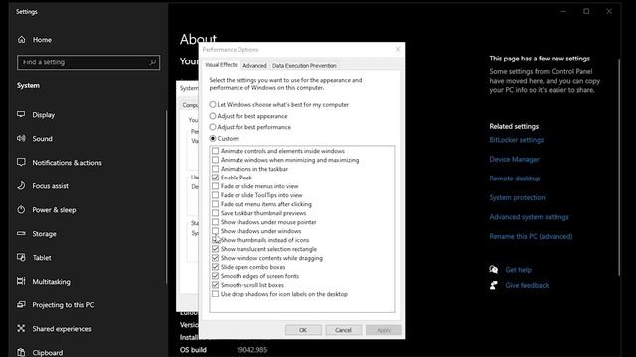This screenshot has height=357, width=636.
Task: Switch to the Visual Effects tab
Action: (x=221, y=65)
